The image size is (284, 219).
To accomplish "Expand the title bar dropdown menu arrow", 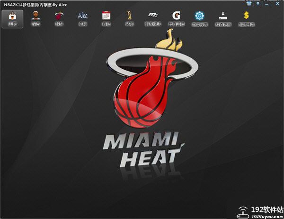I will point(258,3).
